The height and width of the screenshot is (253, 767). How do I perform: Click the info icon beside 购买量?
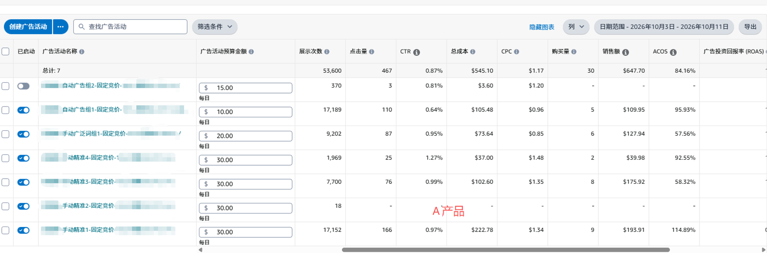574,52
